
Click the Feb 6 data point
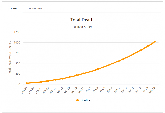point(126,57)
